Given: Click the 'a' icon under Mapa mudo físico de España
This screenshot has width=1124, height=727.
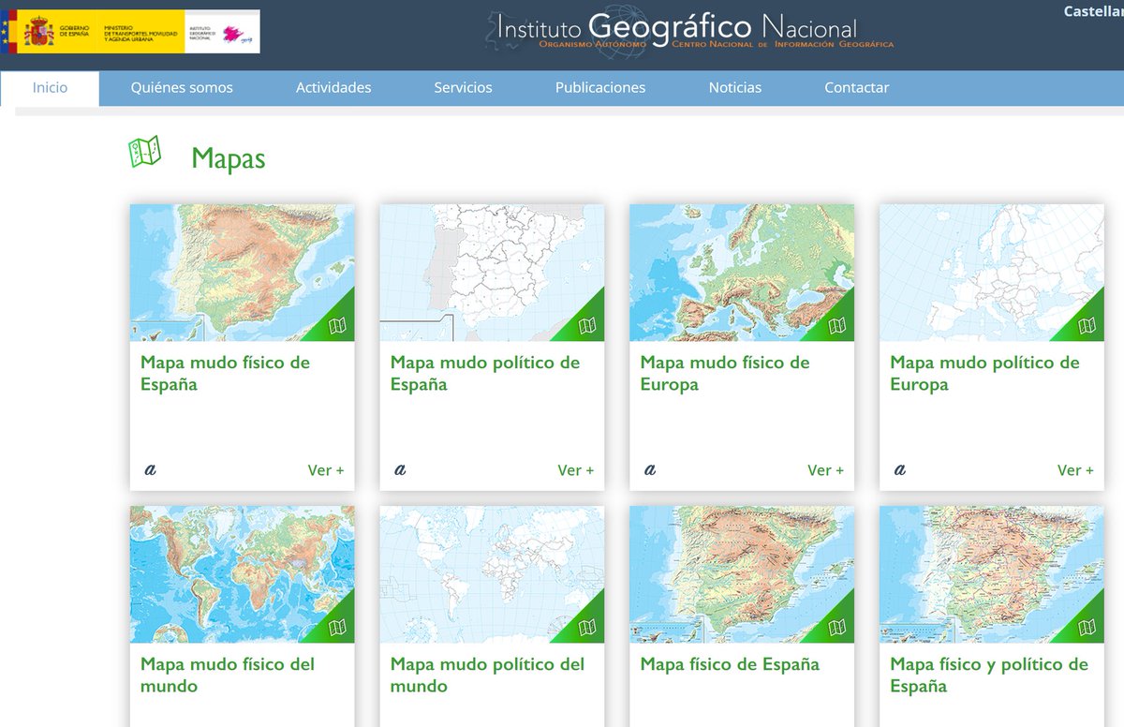Looking at the screenshot, I should point(150,470).
